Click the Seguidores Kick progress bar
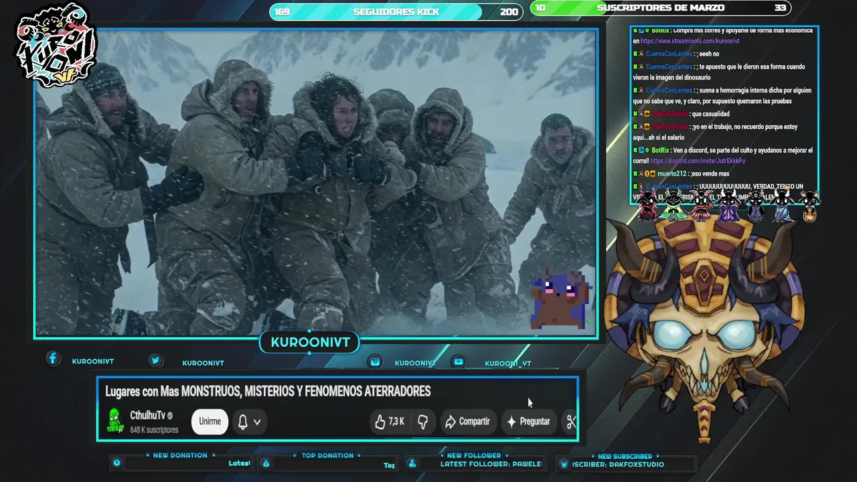The height and width of the screenshot is (482, 857). point(396,11)
